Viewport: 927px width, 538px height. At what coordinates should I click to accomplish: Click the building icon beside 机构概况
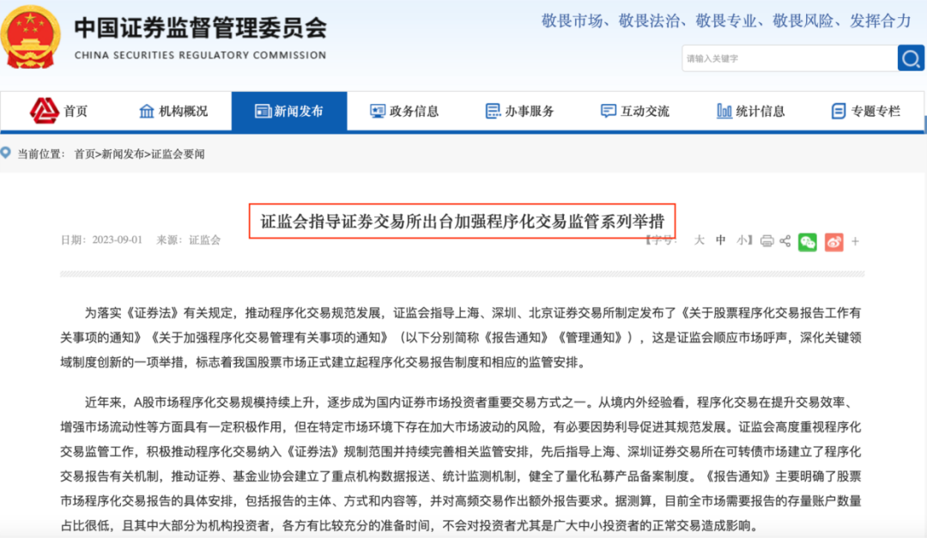coord(146,111)
